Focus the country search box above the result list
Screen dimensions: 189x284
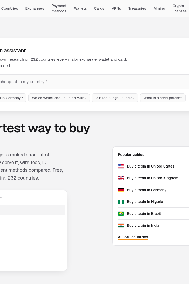[x=33, y=197]
